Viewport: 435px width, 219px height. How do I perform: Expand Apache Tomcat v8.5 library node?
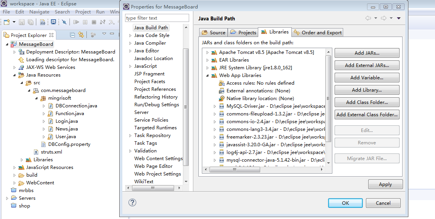(207, 52)
